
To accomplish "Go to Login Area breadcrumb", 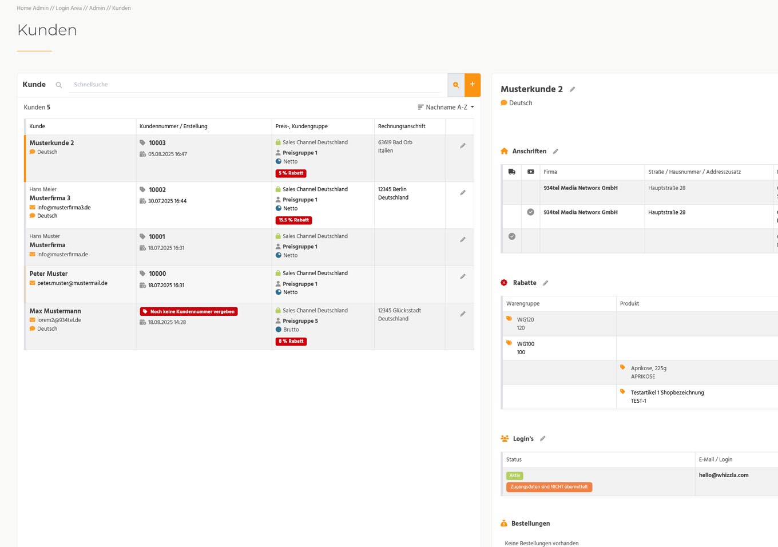I will (x=68, y=8).
